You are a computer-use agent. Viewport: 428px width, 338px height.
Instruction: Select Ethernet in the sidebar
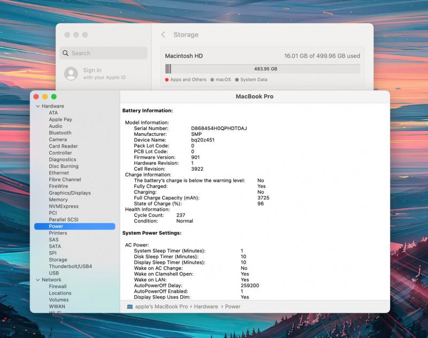pyautogui.click(x=59, y=173)
